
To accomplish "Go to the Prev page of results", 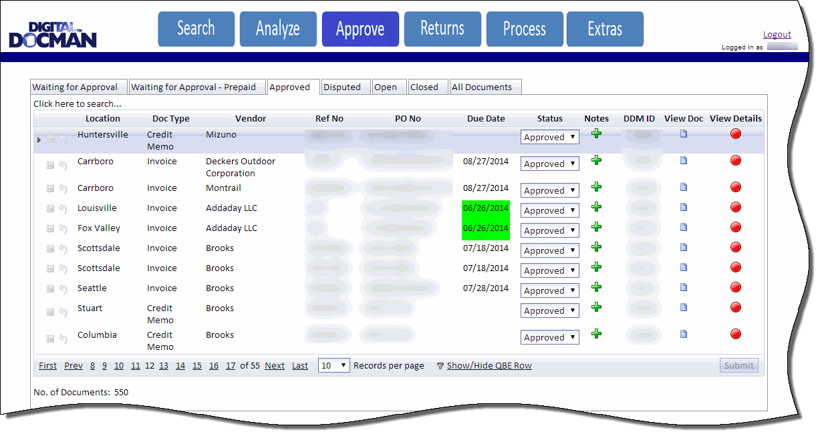I will tap(74, 366).
